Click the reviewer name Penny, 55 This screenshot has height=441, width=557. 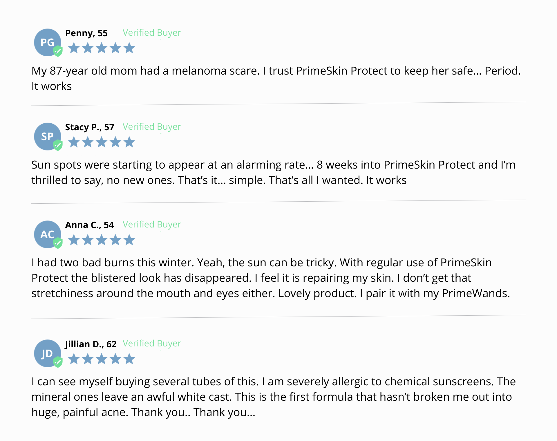(86, 33)
